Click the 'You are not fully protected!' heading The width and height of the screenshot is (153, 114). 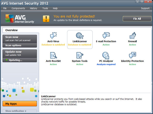74,16
